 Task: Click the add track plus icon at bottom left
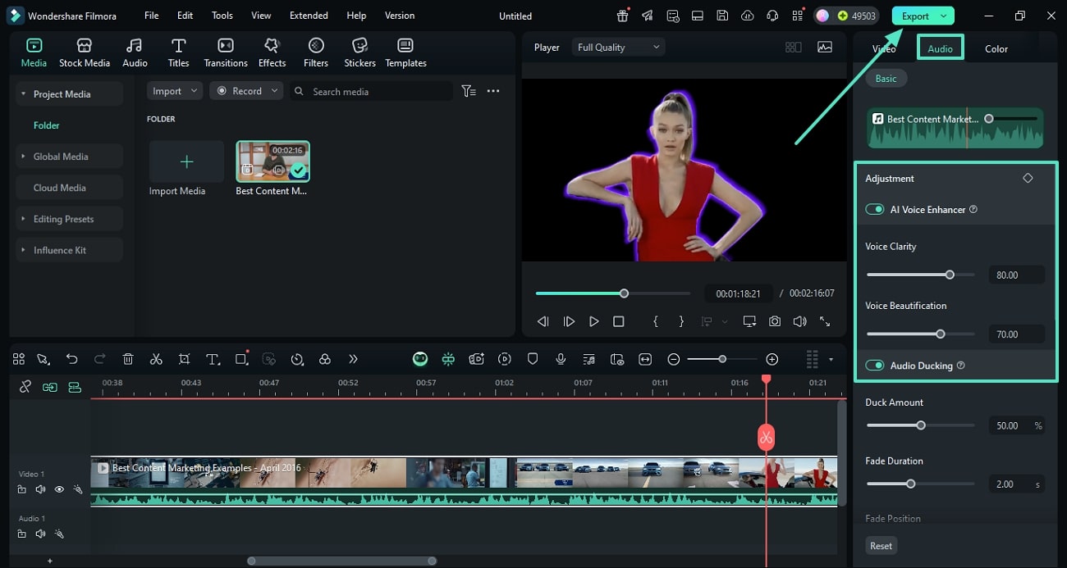(50, 561)
